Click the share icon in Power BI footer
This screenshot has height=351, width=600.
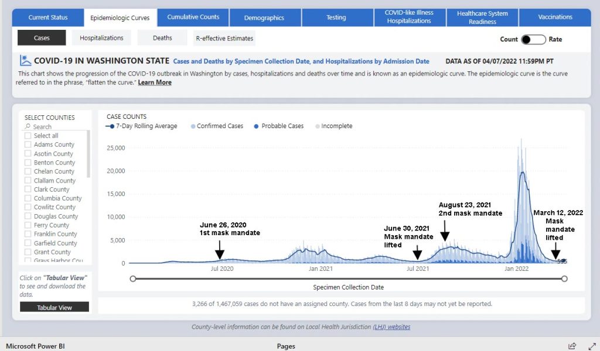[572, 346]
